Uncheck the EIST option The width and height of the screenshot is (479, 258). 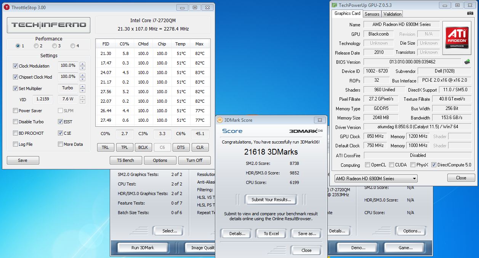(60, 122)
